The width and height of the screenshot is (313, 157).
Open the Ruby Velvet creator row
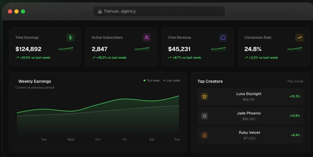(251, 135)
